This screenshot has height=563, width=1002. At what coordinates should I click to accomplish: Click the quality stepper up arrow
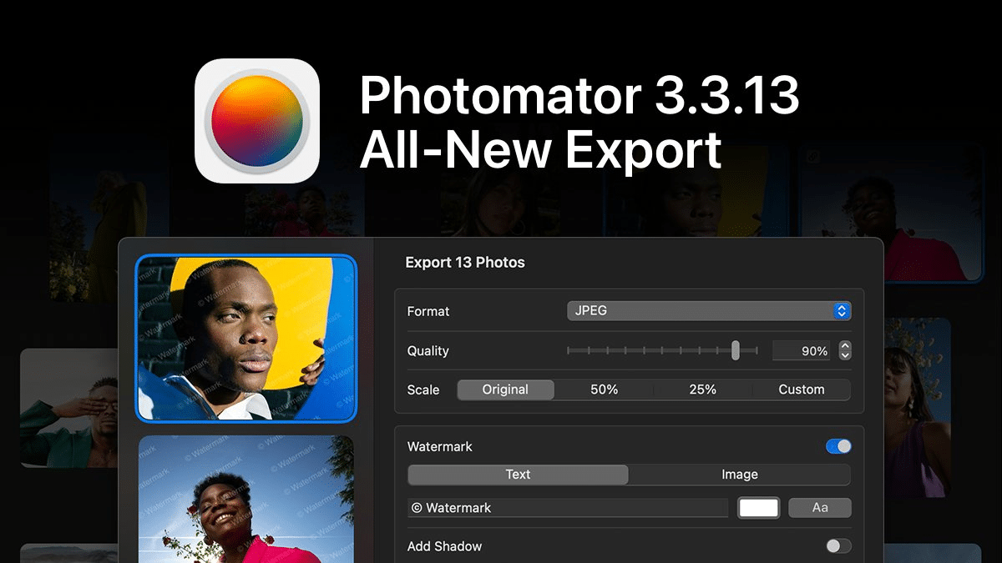point(845,346)
